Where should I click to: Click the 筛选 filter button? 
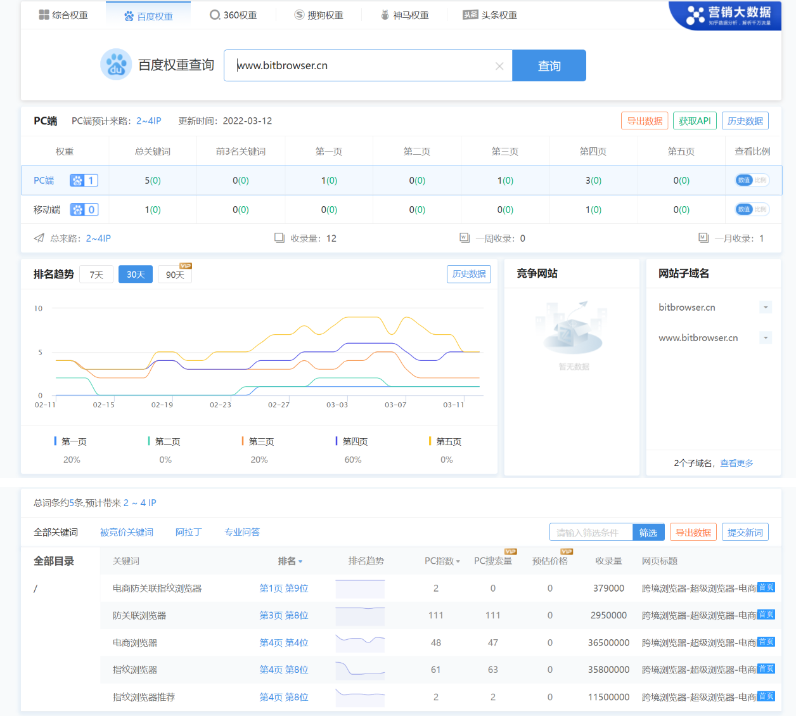(x=648, y=533)
